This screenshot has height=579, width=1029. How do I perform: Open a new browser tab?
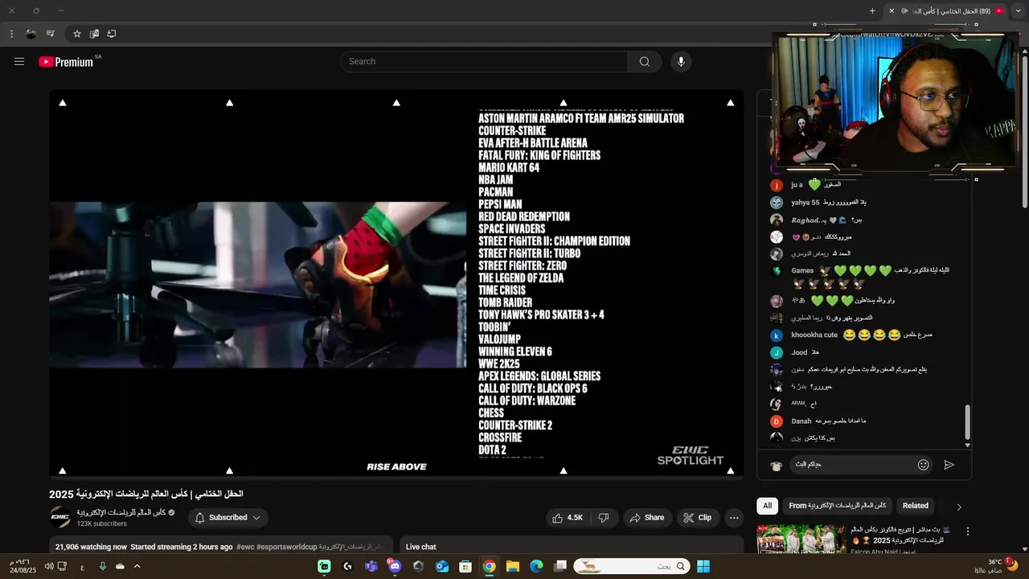tap(872, 10)
